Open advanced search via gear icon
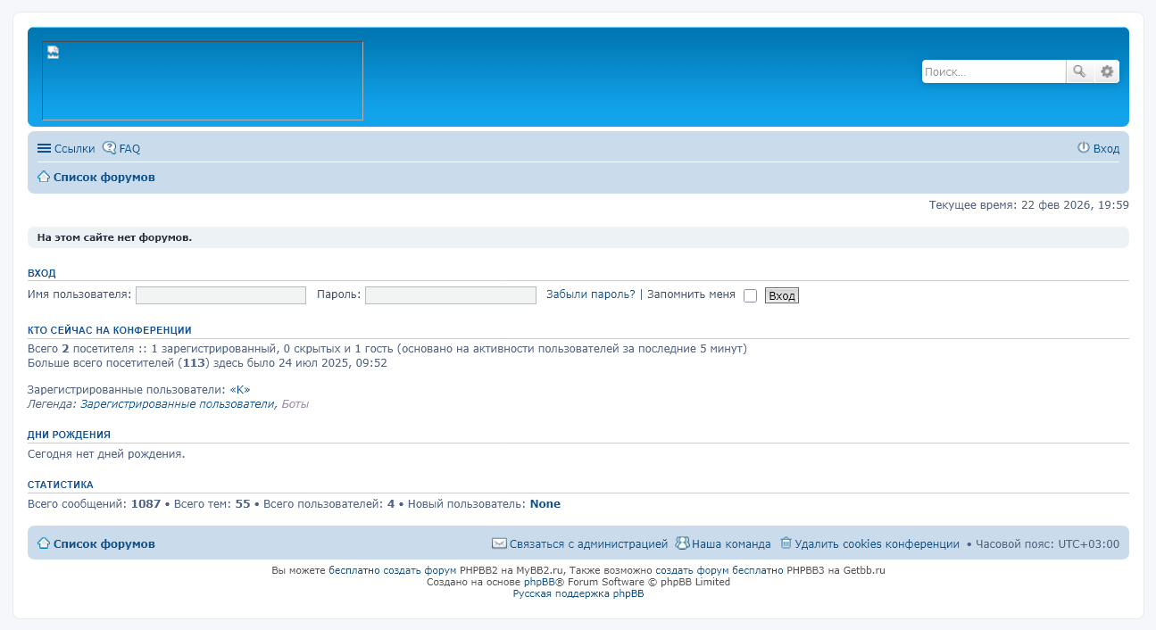This screenshot has height=630, width=1156. pyautogui.click(x=1107, y=71)
